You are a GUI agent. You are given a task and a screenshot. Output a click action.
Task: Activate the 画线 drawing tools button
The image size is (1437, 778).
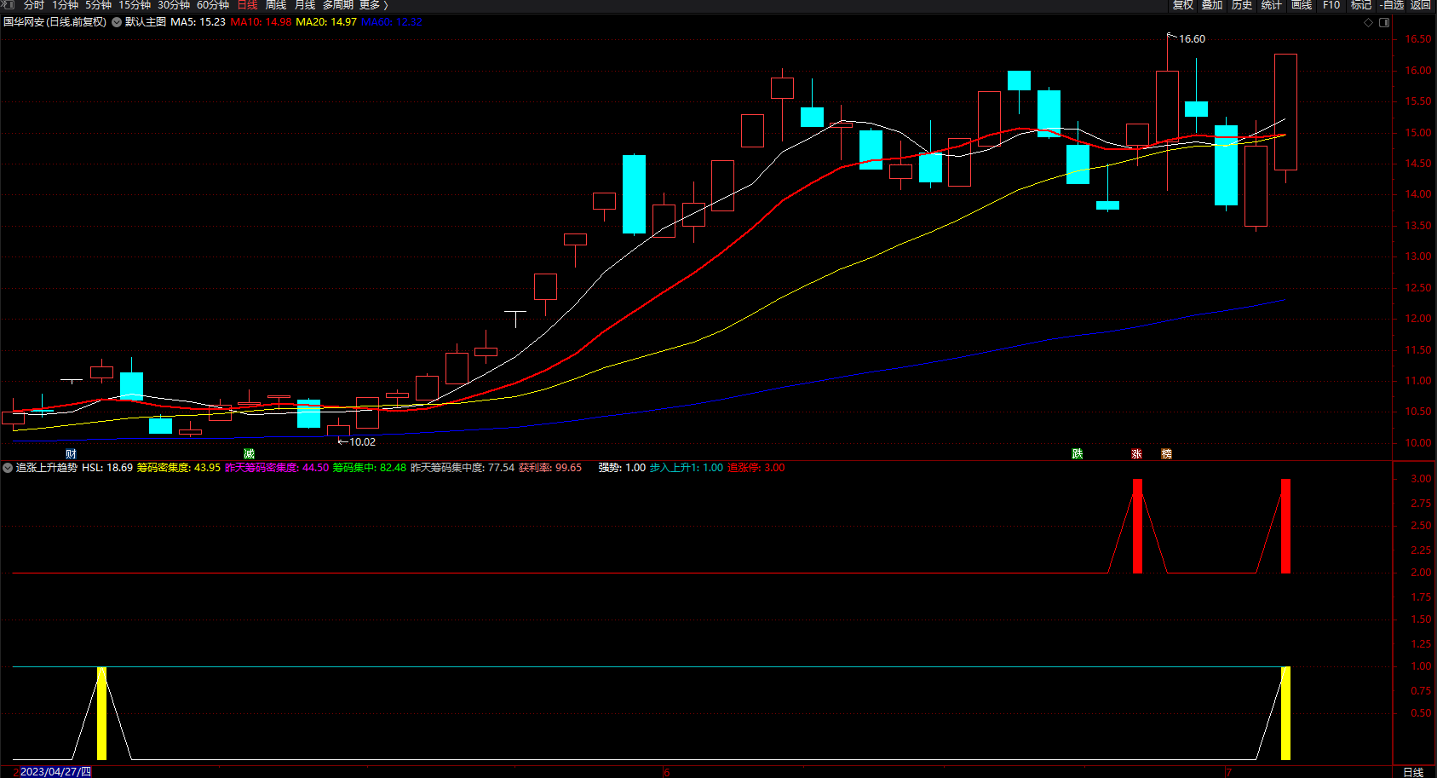tap(1302, 5)
